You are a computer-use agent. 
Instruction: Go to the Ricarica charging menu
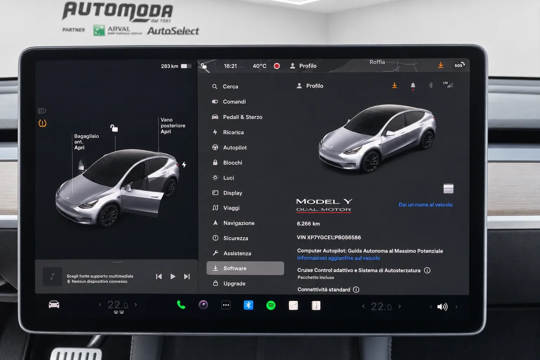(x=228, y=132)
